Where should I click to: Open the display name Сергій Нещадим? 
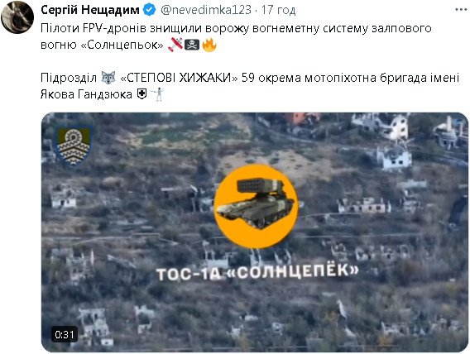click(x=90, y=10)
